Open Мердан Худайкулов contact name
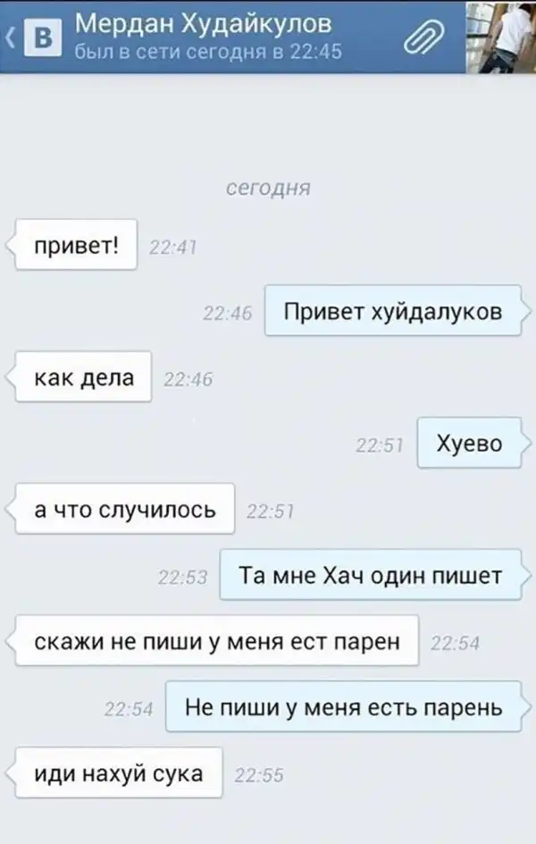The image size is (536, 844). [x=203, y=23]
